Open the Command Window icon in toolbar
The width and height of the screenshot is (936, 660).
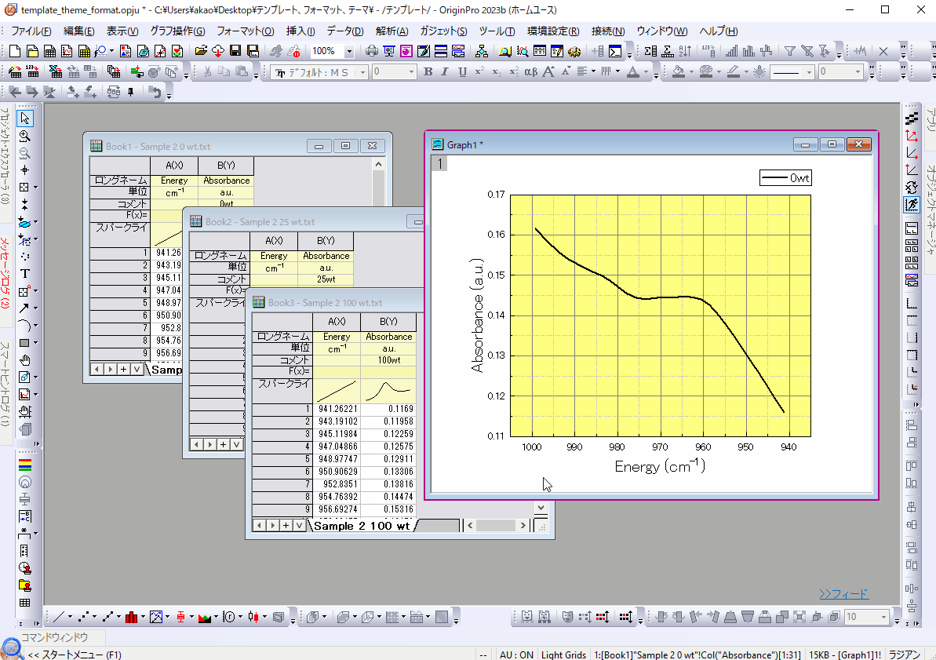615,51
